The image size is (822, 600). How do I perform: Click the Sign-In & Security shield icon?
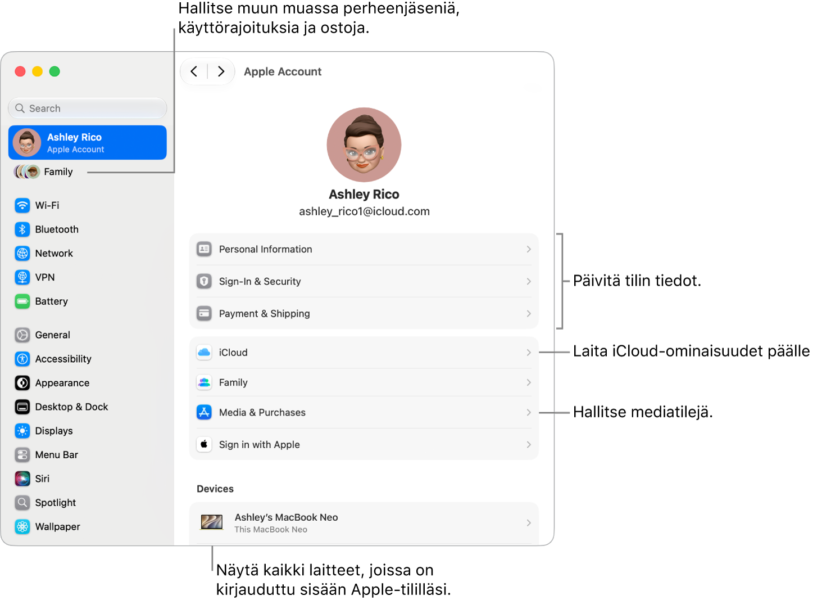(204, 281)
